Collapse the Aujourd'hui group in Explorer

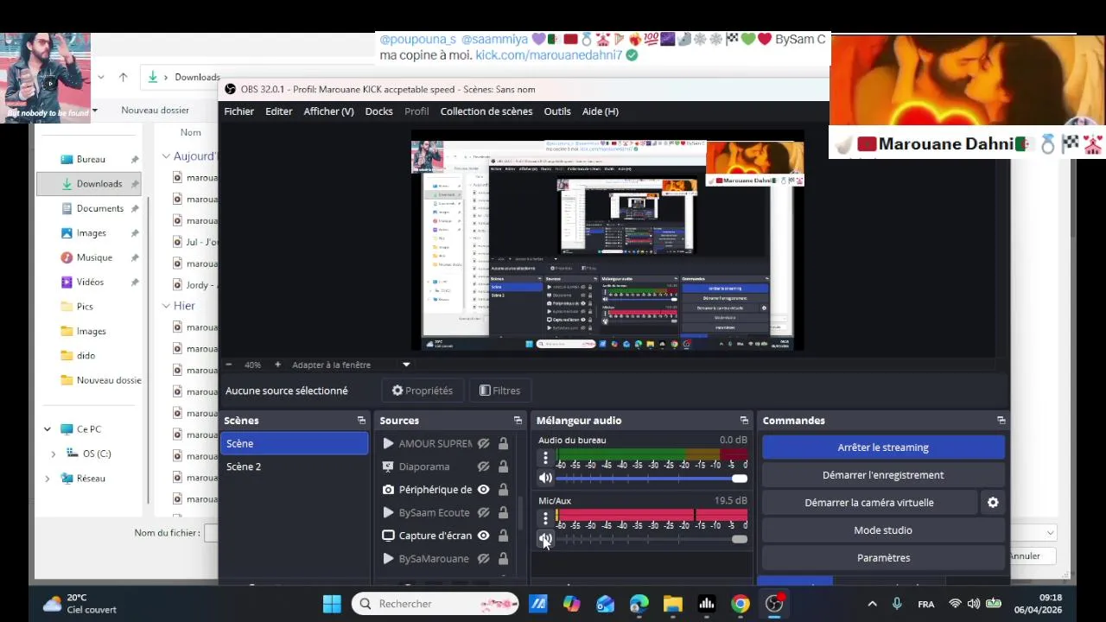click(166, 156)
